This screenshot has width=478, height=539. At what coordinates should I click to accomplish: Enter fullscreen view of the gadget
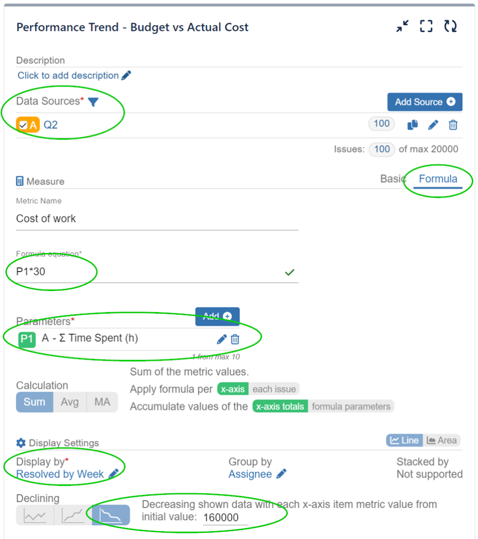(x=426, y=26)
